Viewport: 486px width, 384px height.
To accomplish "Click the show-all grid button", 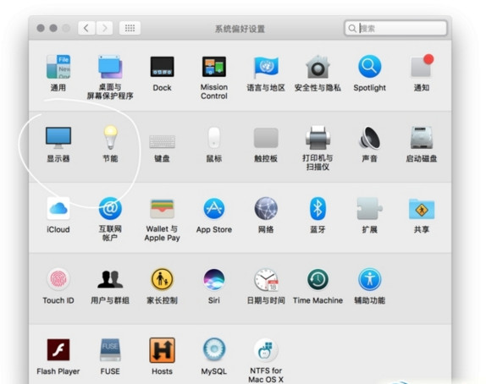I will (130, 28).
